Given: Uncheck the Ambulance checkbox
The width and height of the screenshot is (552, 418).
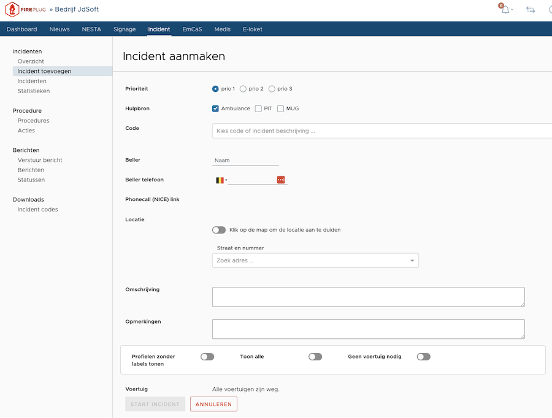Looking at the screenshot, I should click(216, 108).
